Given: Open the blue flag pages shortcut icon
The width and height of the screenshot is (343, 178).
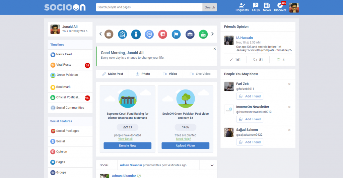Looking at the screenshot, I should pyautogui.click(x=176, y=34).
